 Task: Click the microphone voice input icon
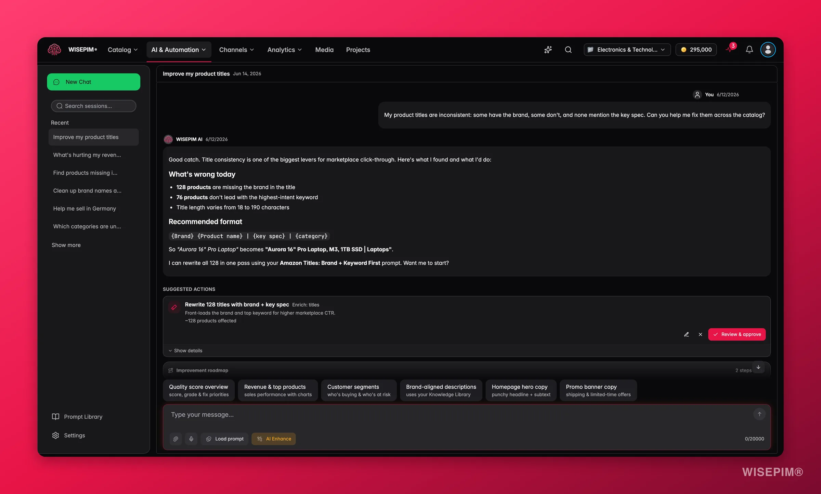[191, 439]
